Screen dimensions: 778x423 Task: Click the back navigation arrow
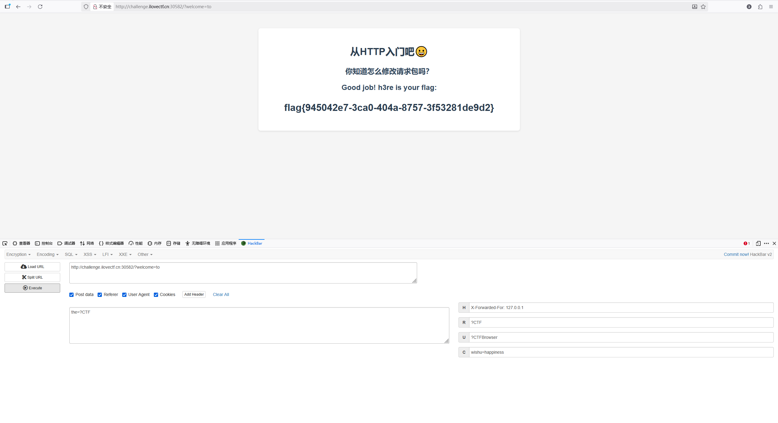tap(18, 7)
